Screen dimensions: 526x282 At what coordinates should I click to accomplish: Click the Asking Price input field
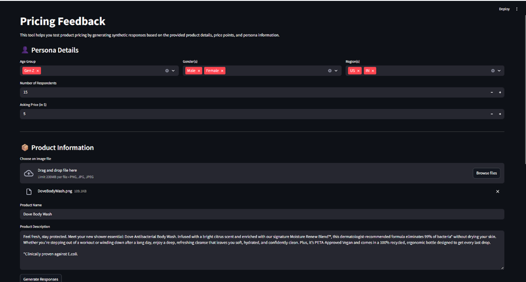click(254, 114)
